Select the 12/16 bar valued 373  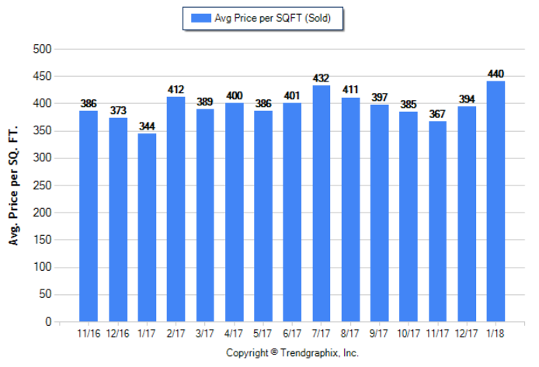tap(118, 220)
